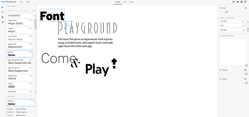The image size is (249, 117).
Task: Open the cursor icon link in header
Action: coord(233,2)
